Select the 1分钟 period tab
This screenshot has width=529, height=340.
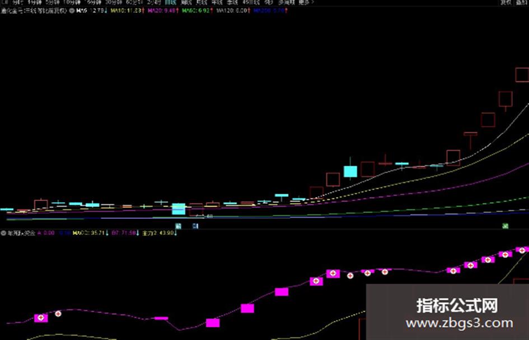coord(34,2)
